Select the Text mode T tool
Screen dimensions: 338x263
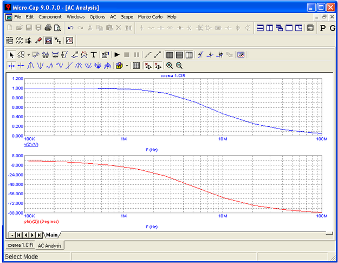(x=94, y=55)
